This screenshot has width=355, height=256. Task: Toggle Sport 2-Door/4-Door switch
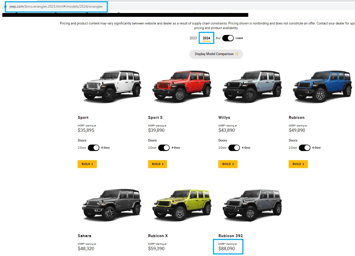pos(93,148)
